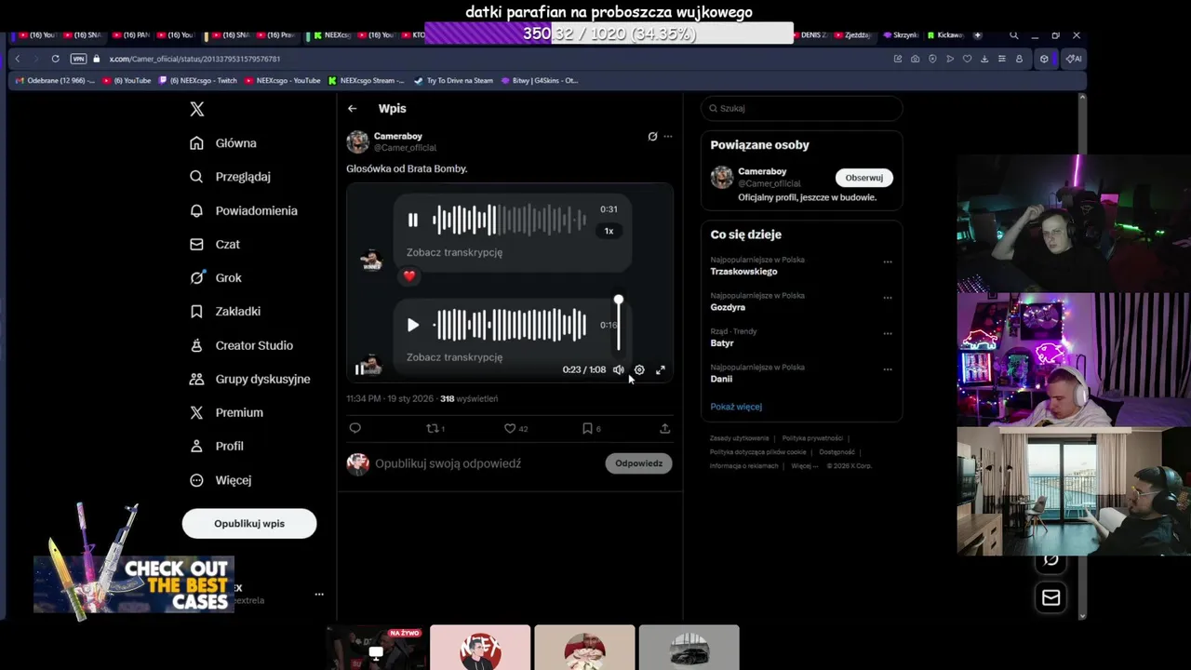Screen dimensions: 1191x670
Task: Open Dostępność footer link
Action: pyautogui.click(x=837, y=452)
